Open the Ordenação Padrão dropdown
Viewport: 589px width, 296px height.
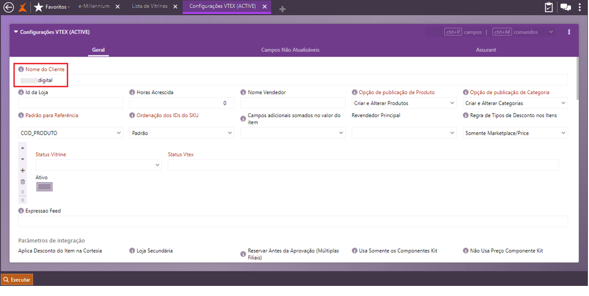click(182, 133)
